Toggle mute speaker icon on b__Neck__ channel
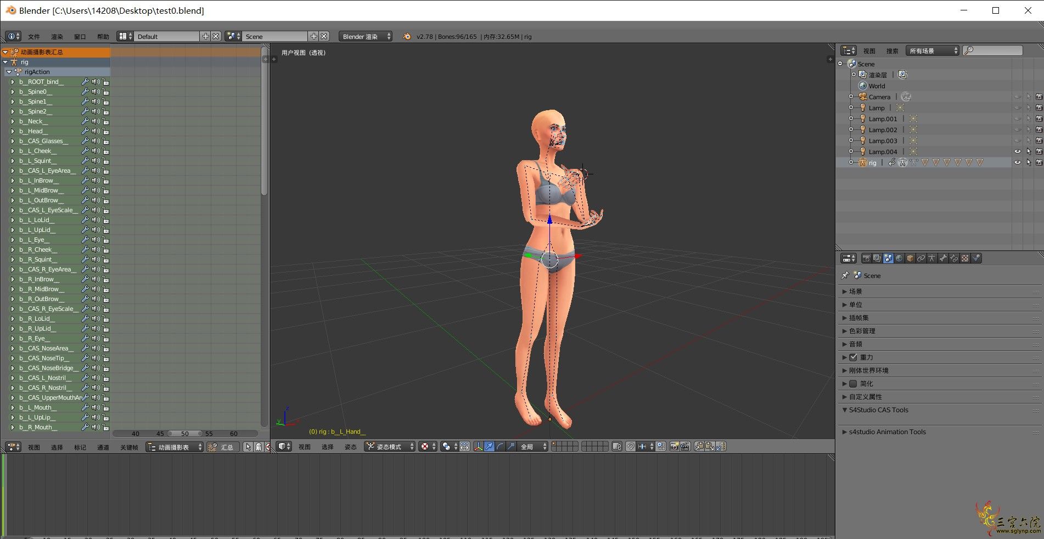This screenshot has width=1044, height=539. point(96,121)
